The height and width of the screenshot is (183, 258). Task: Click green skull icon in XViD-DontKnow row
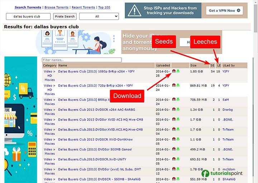click(x=178, y=139)
